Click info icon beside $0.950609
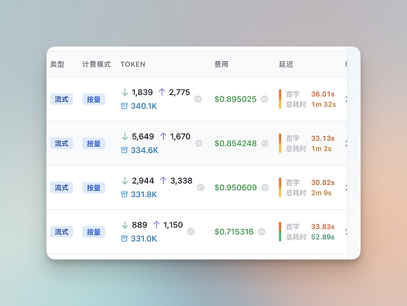This screenshot has width=407, height=306. pyautogui.click(x=265, y=187)
